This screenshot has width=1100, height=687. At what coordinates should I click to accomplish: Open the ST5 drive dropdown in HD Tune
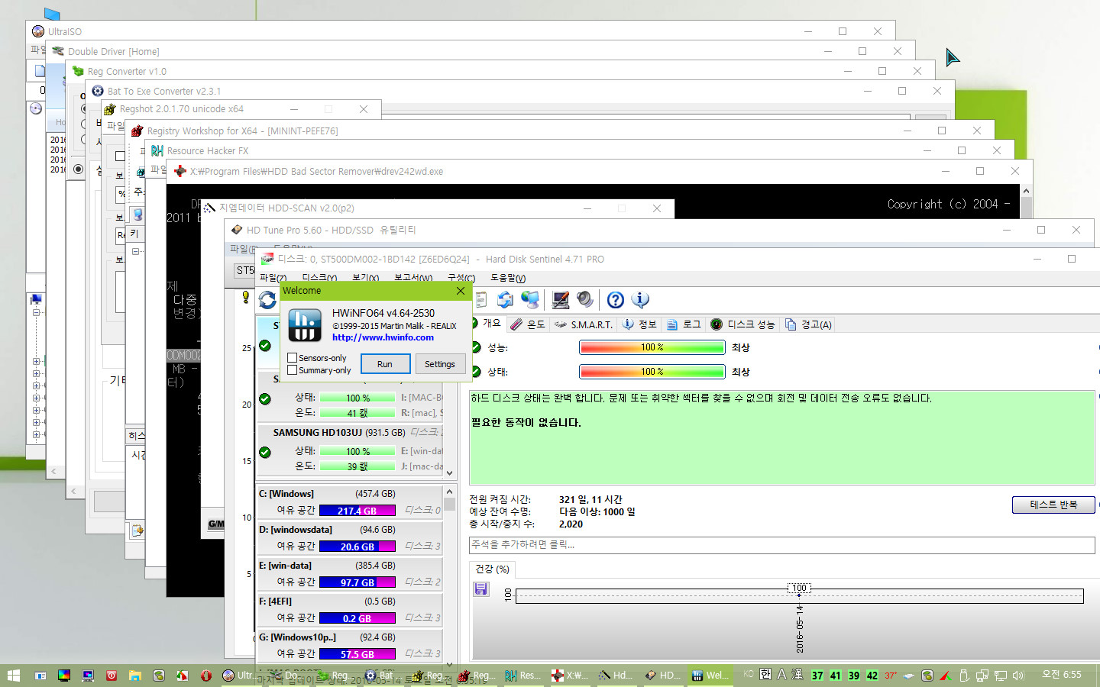pyautogui.click(x=244, y=270)
